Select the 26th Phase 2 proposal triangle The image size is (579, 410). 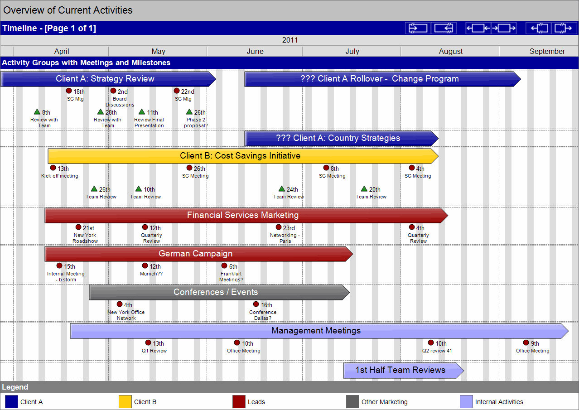coord(189,112)
